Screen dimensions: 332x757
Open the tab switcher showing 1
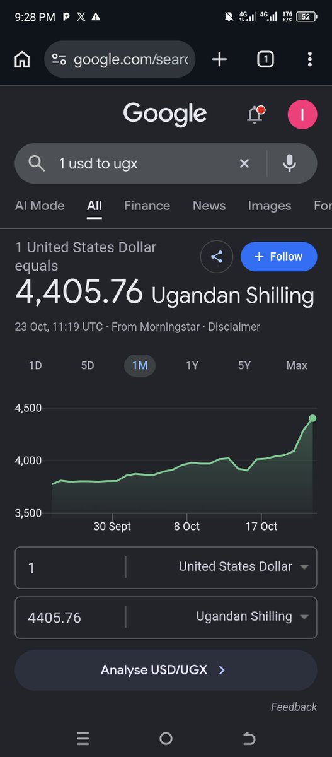pyautogui.click(x=265, y=59)
